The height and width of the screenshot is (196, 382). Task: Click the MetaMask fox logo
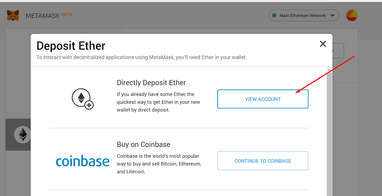pos(13,16)
